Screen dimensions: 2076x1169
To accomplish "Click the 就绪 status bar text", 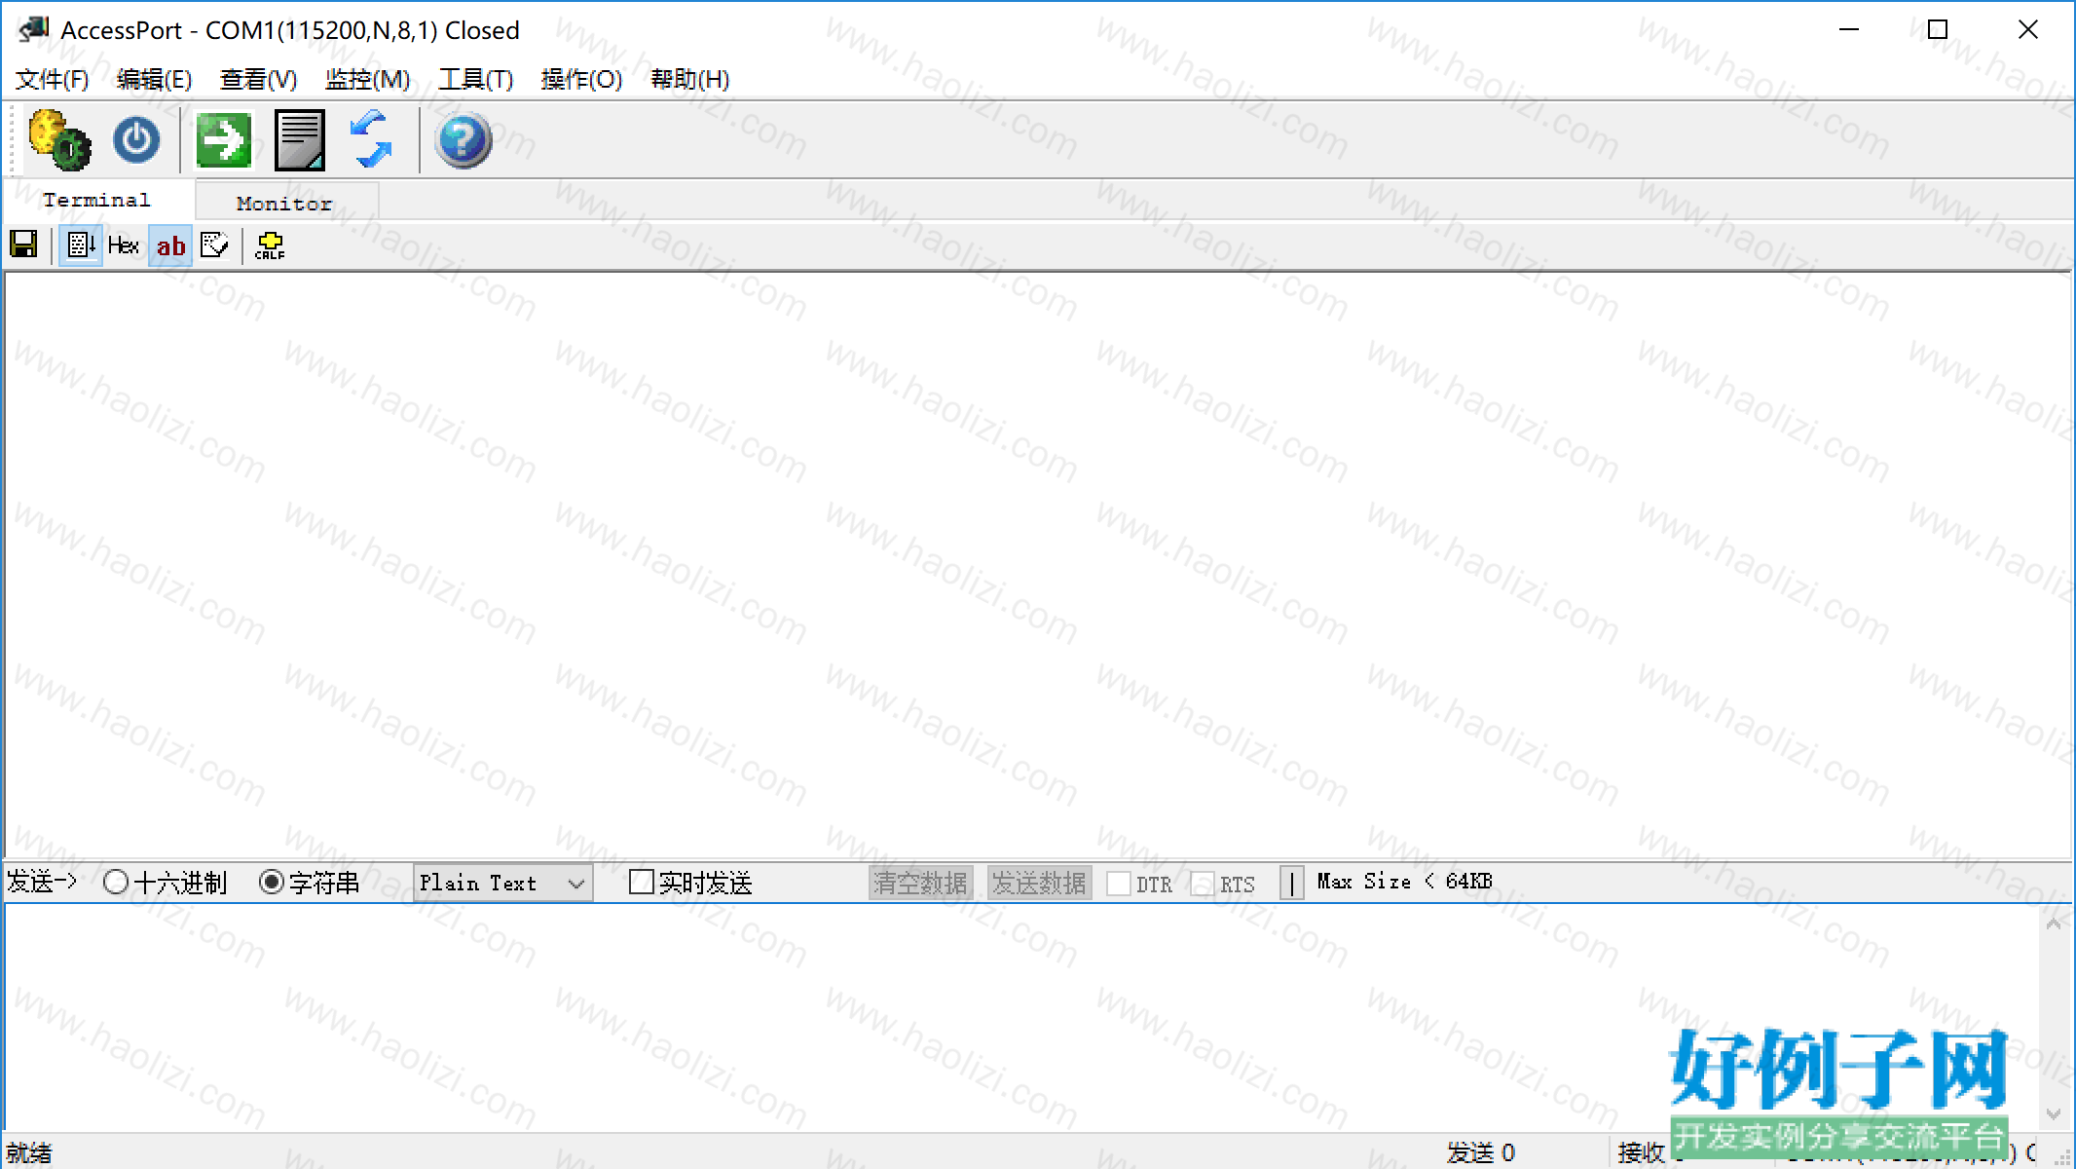I will pyautogui.click(x=29, y=1152).
